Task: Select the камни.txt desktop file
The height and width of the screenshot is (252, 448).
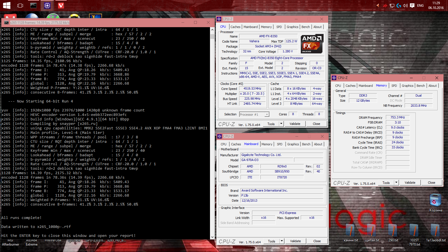Action: click(x=351, y=233)
